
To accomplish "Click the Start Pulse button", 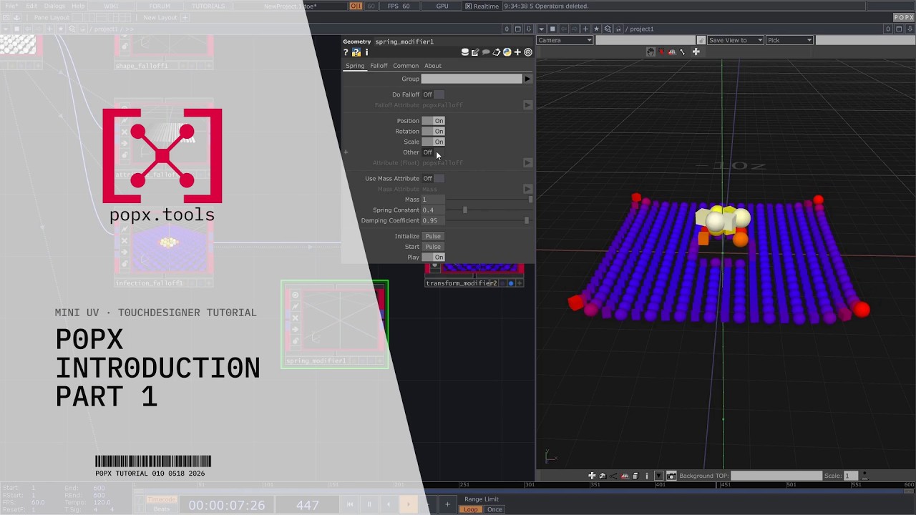I will 433,247.
